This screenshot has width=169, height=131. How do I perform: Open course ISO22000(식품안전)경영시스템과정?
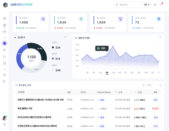(34, 117)
